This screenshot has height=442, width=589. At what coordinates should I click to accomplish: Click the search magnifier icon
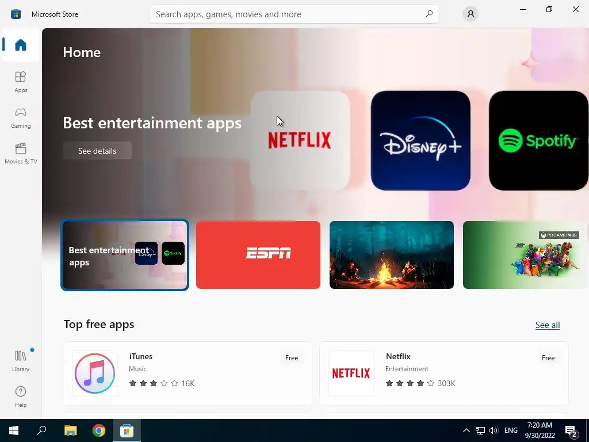coord(429,14)
